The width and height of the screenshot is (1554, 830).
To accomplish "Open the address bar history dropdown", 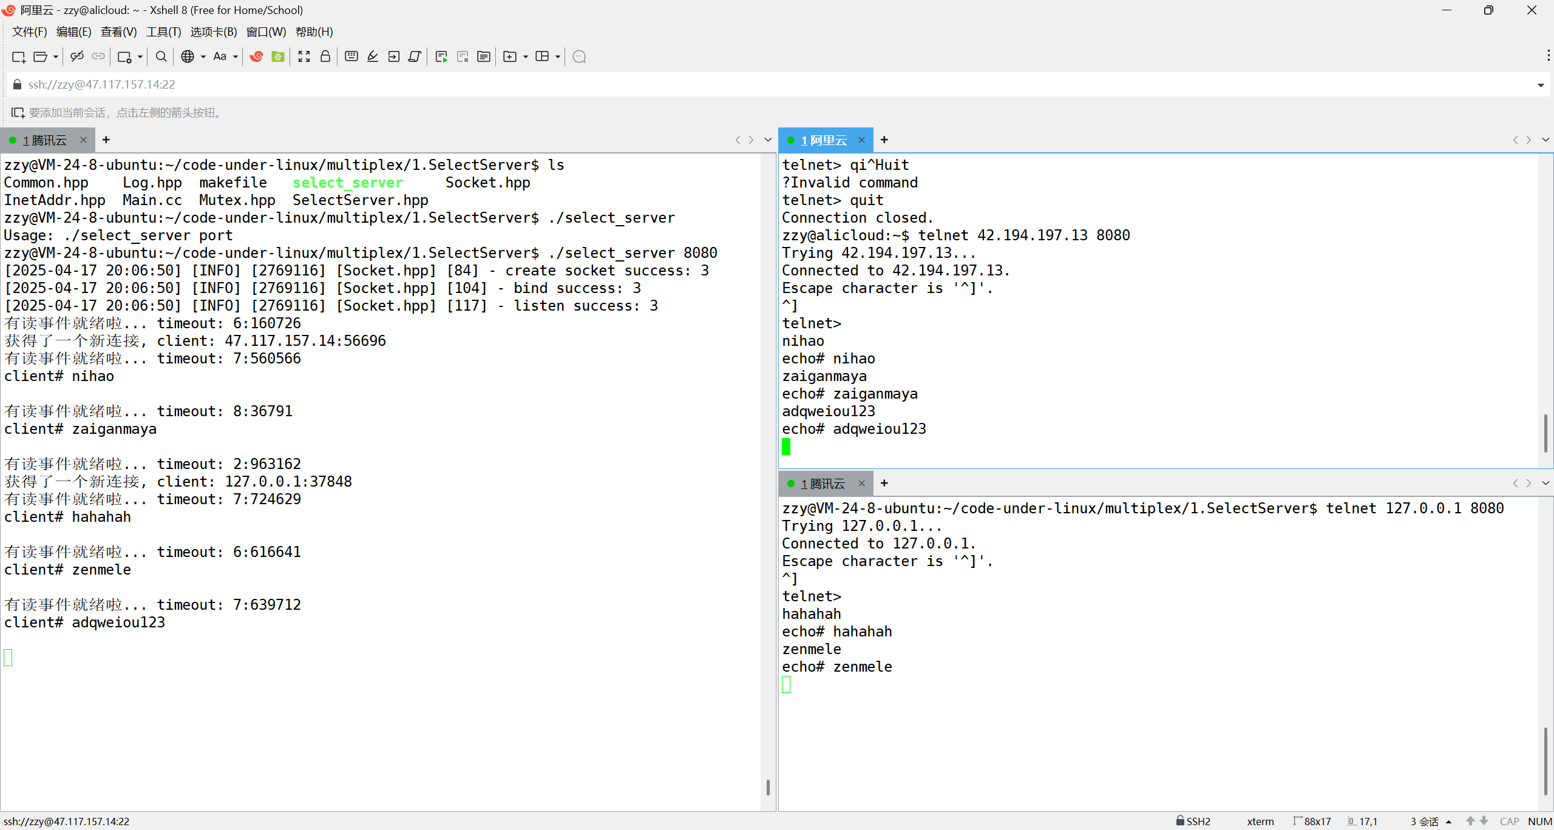I will click(1541, 85).
